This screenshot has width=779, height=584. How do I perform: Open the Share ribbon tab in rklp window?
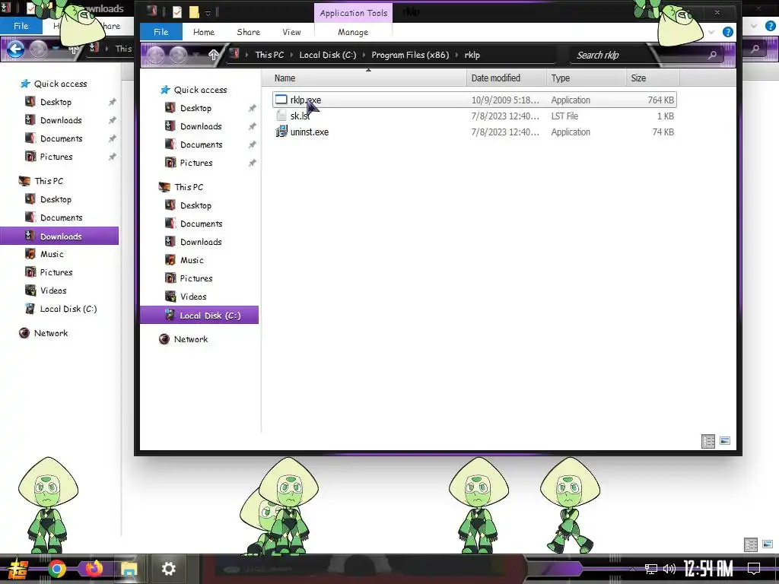point(249,32)
